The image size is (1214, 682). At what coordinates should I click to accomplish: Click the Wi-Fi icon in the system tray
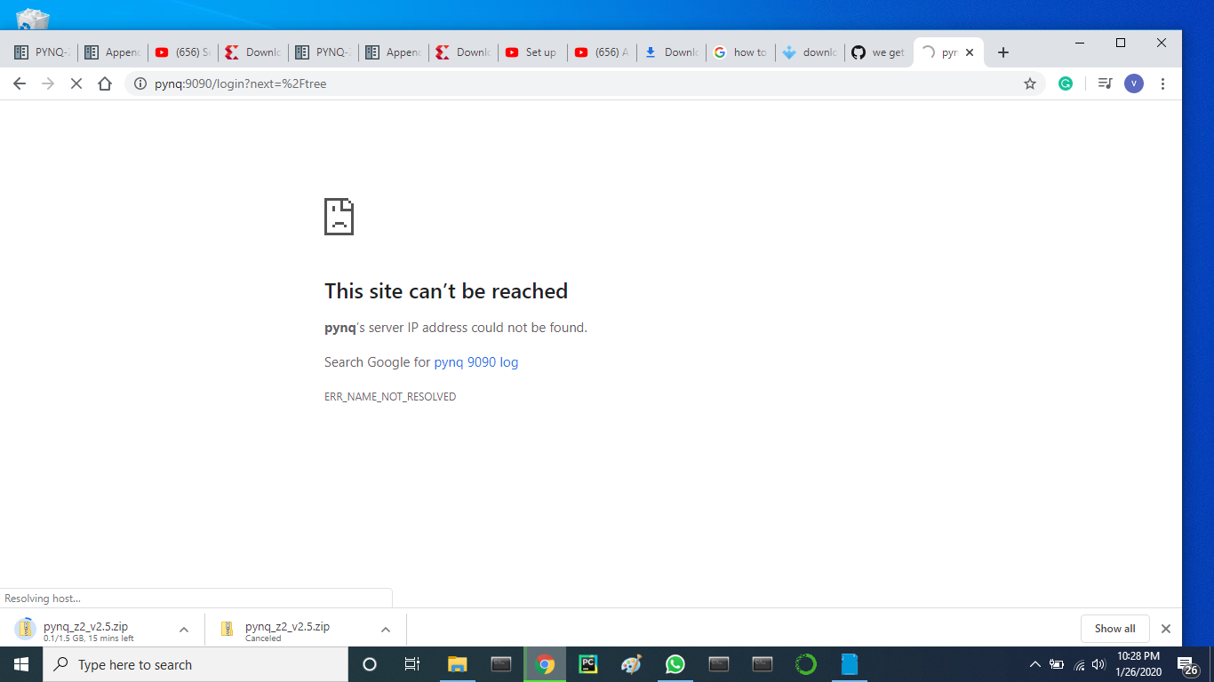click(1079, 663)
